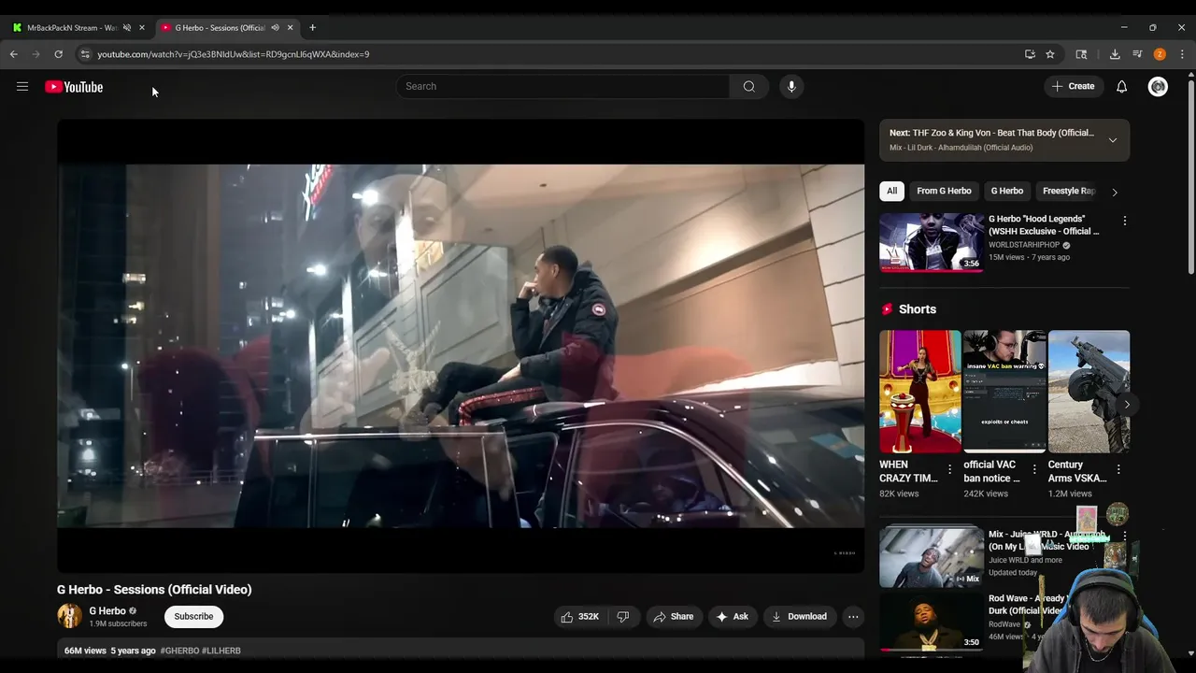Show more Shorts with right arrow
The image size is (1196, 673).
pyautogui.click(x=1128, y=405)
